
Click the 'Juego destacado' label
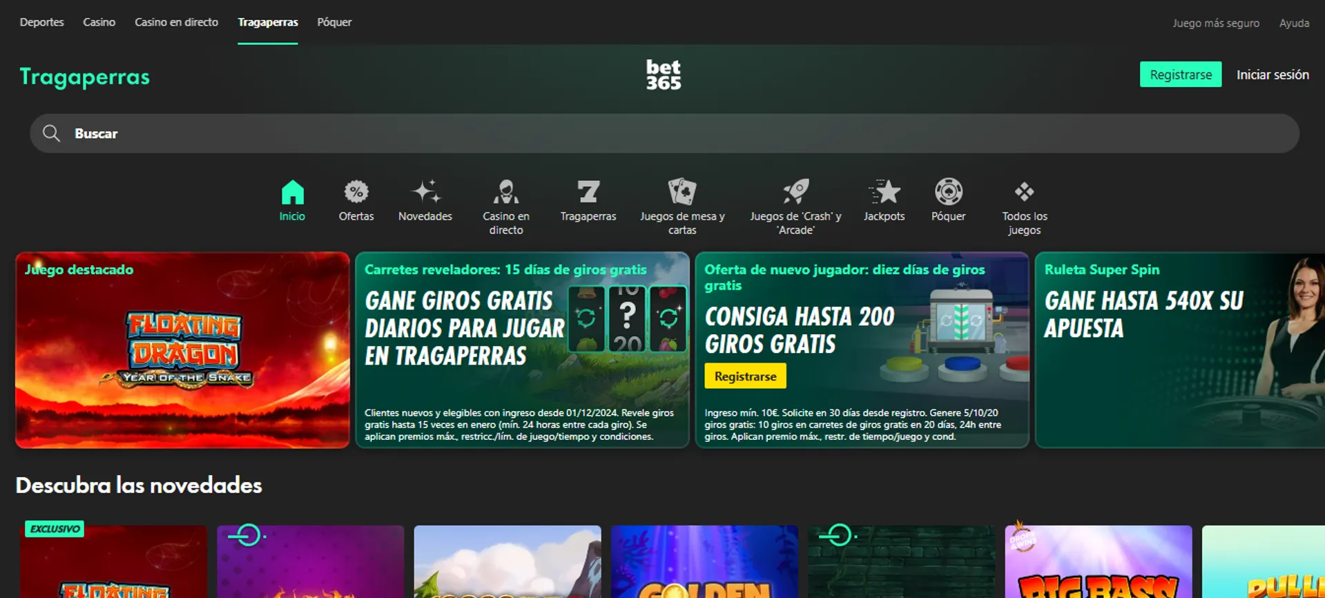79,270
